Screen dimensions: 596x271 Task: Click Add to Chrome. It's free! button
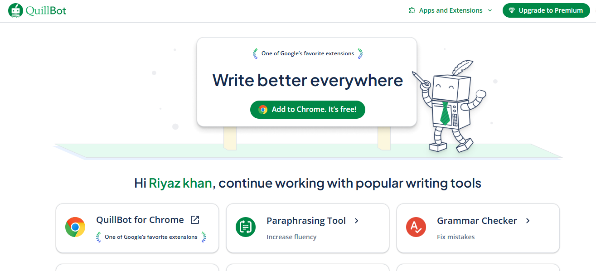pyautogui.click(x=307, y=109)
